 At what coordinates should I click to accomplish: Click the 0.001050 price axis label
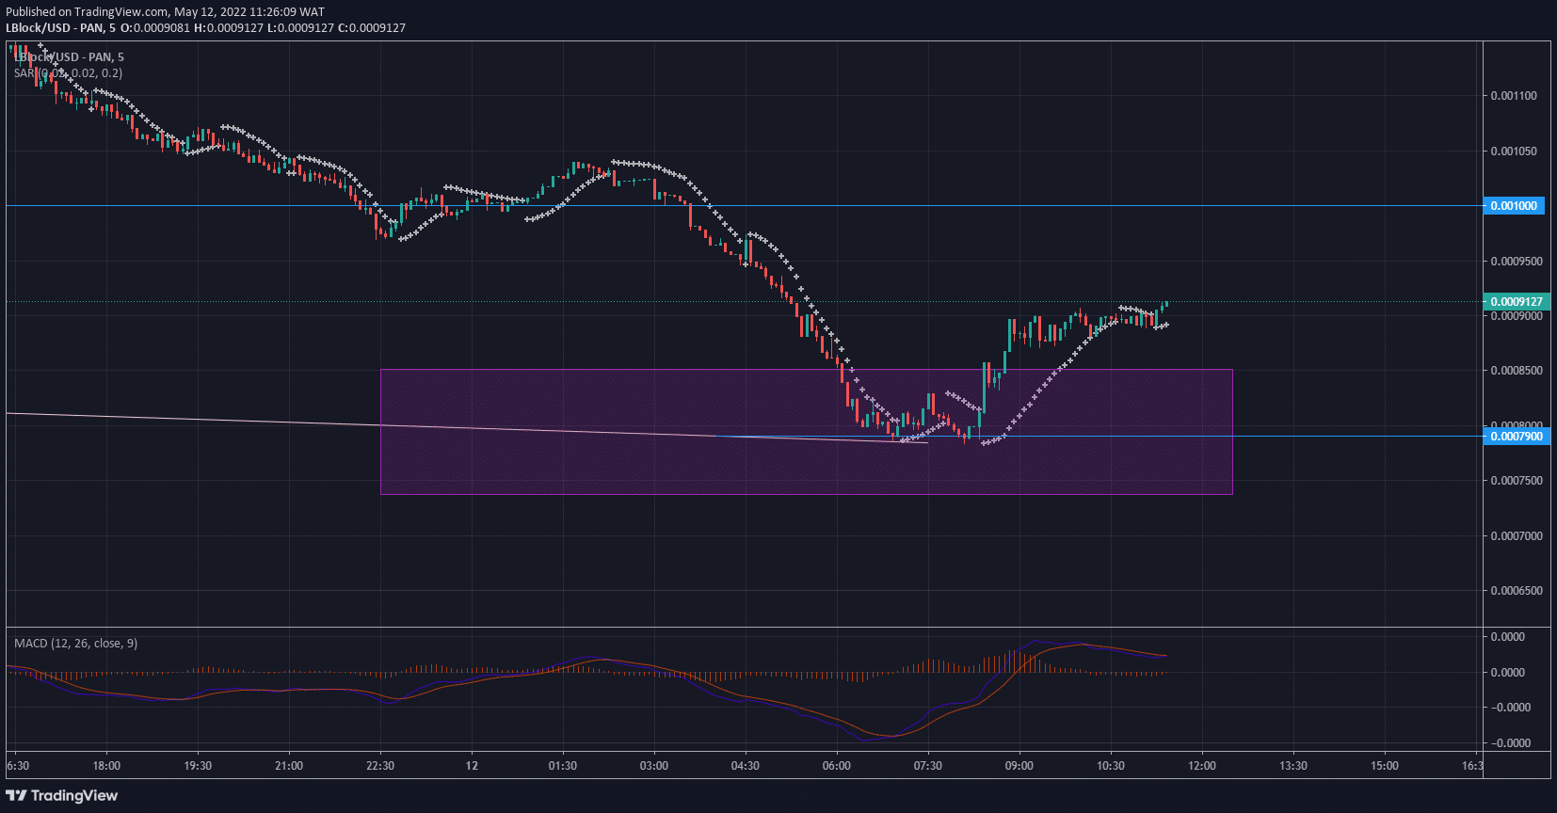[x=1514, y=151]
